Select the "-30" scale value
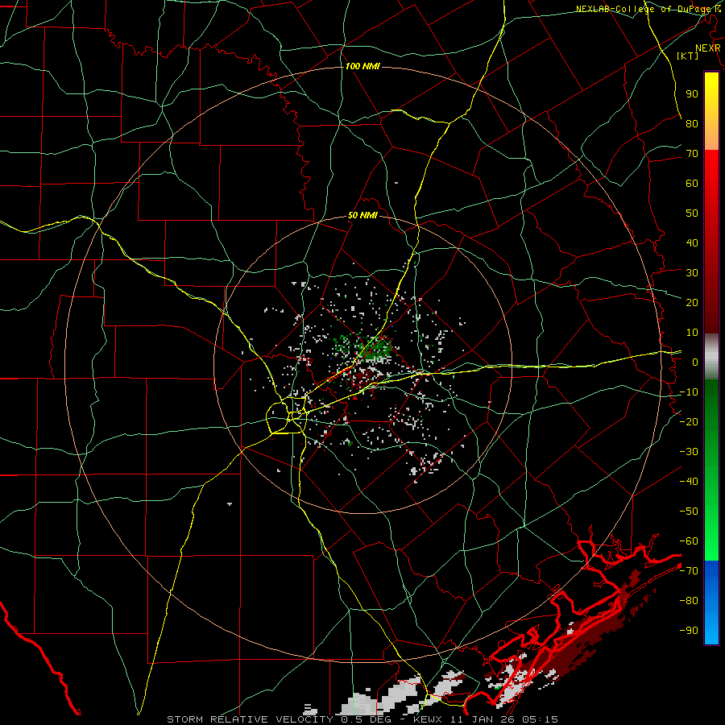This screenshot has width=725, height=725. coord(689,452)
